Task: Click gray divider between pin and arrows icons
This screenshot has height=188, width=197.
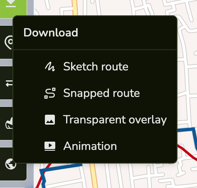Action: coord(6,63)
